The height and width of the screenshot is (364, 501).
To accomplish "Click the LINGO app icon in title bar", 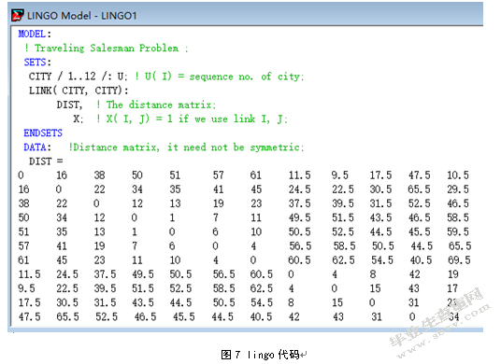I will click(17, 15).
